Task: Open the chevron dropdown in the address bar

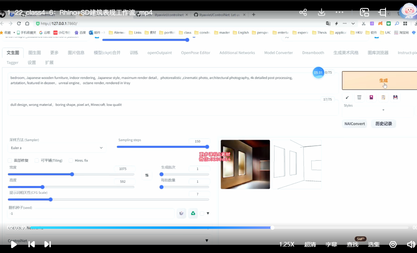Action: click(x=353, y=23)
